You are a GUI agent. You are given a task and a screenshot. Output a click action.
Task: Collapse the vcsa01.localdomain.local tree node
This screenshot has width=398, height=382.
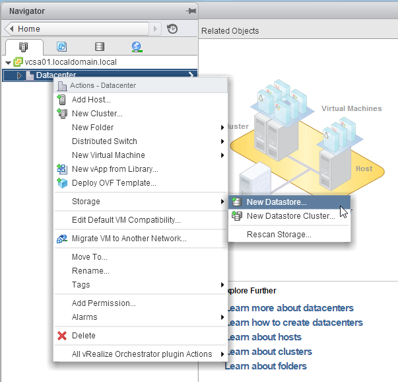click(x=7, y=62)
